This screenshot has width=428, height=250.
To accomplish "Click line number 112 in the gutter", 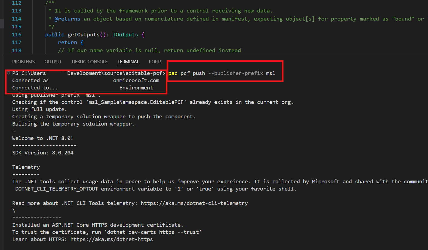I will [17, 3].
